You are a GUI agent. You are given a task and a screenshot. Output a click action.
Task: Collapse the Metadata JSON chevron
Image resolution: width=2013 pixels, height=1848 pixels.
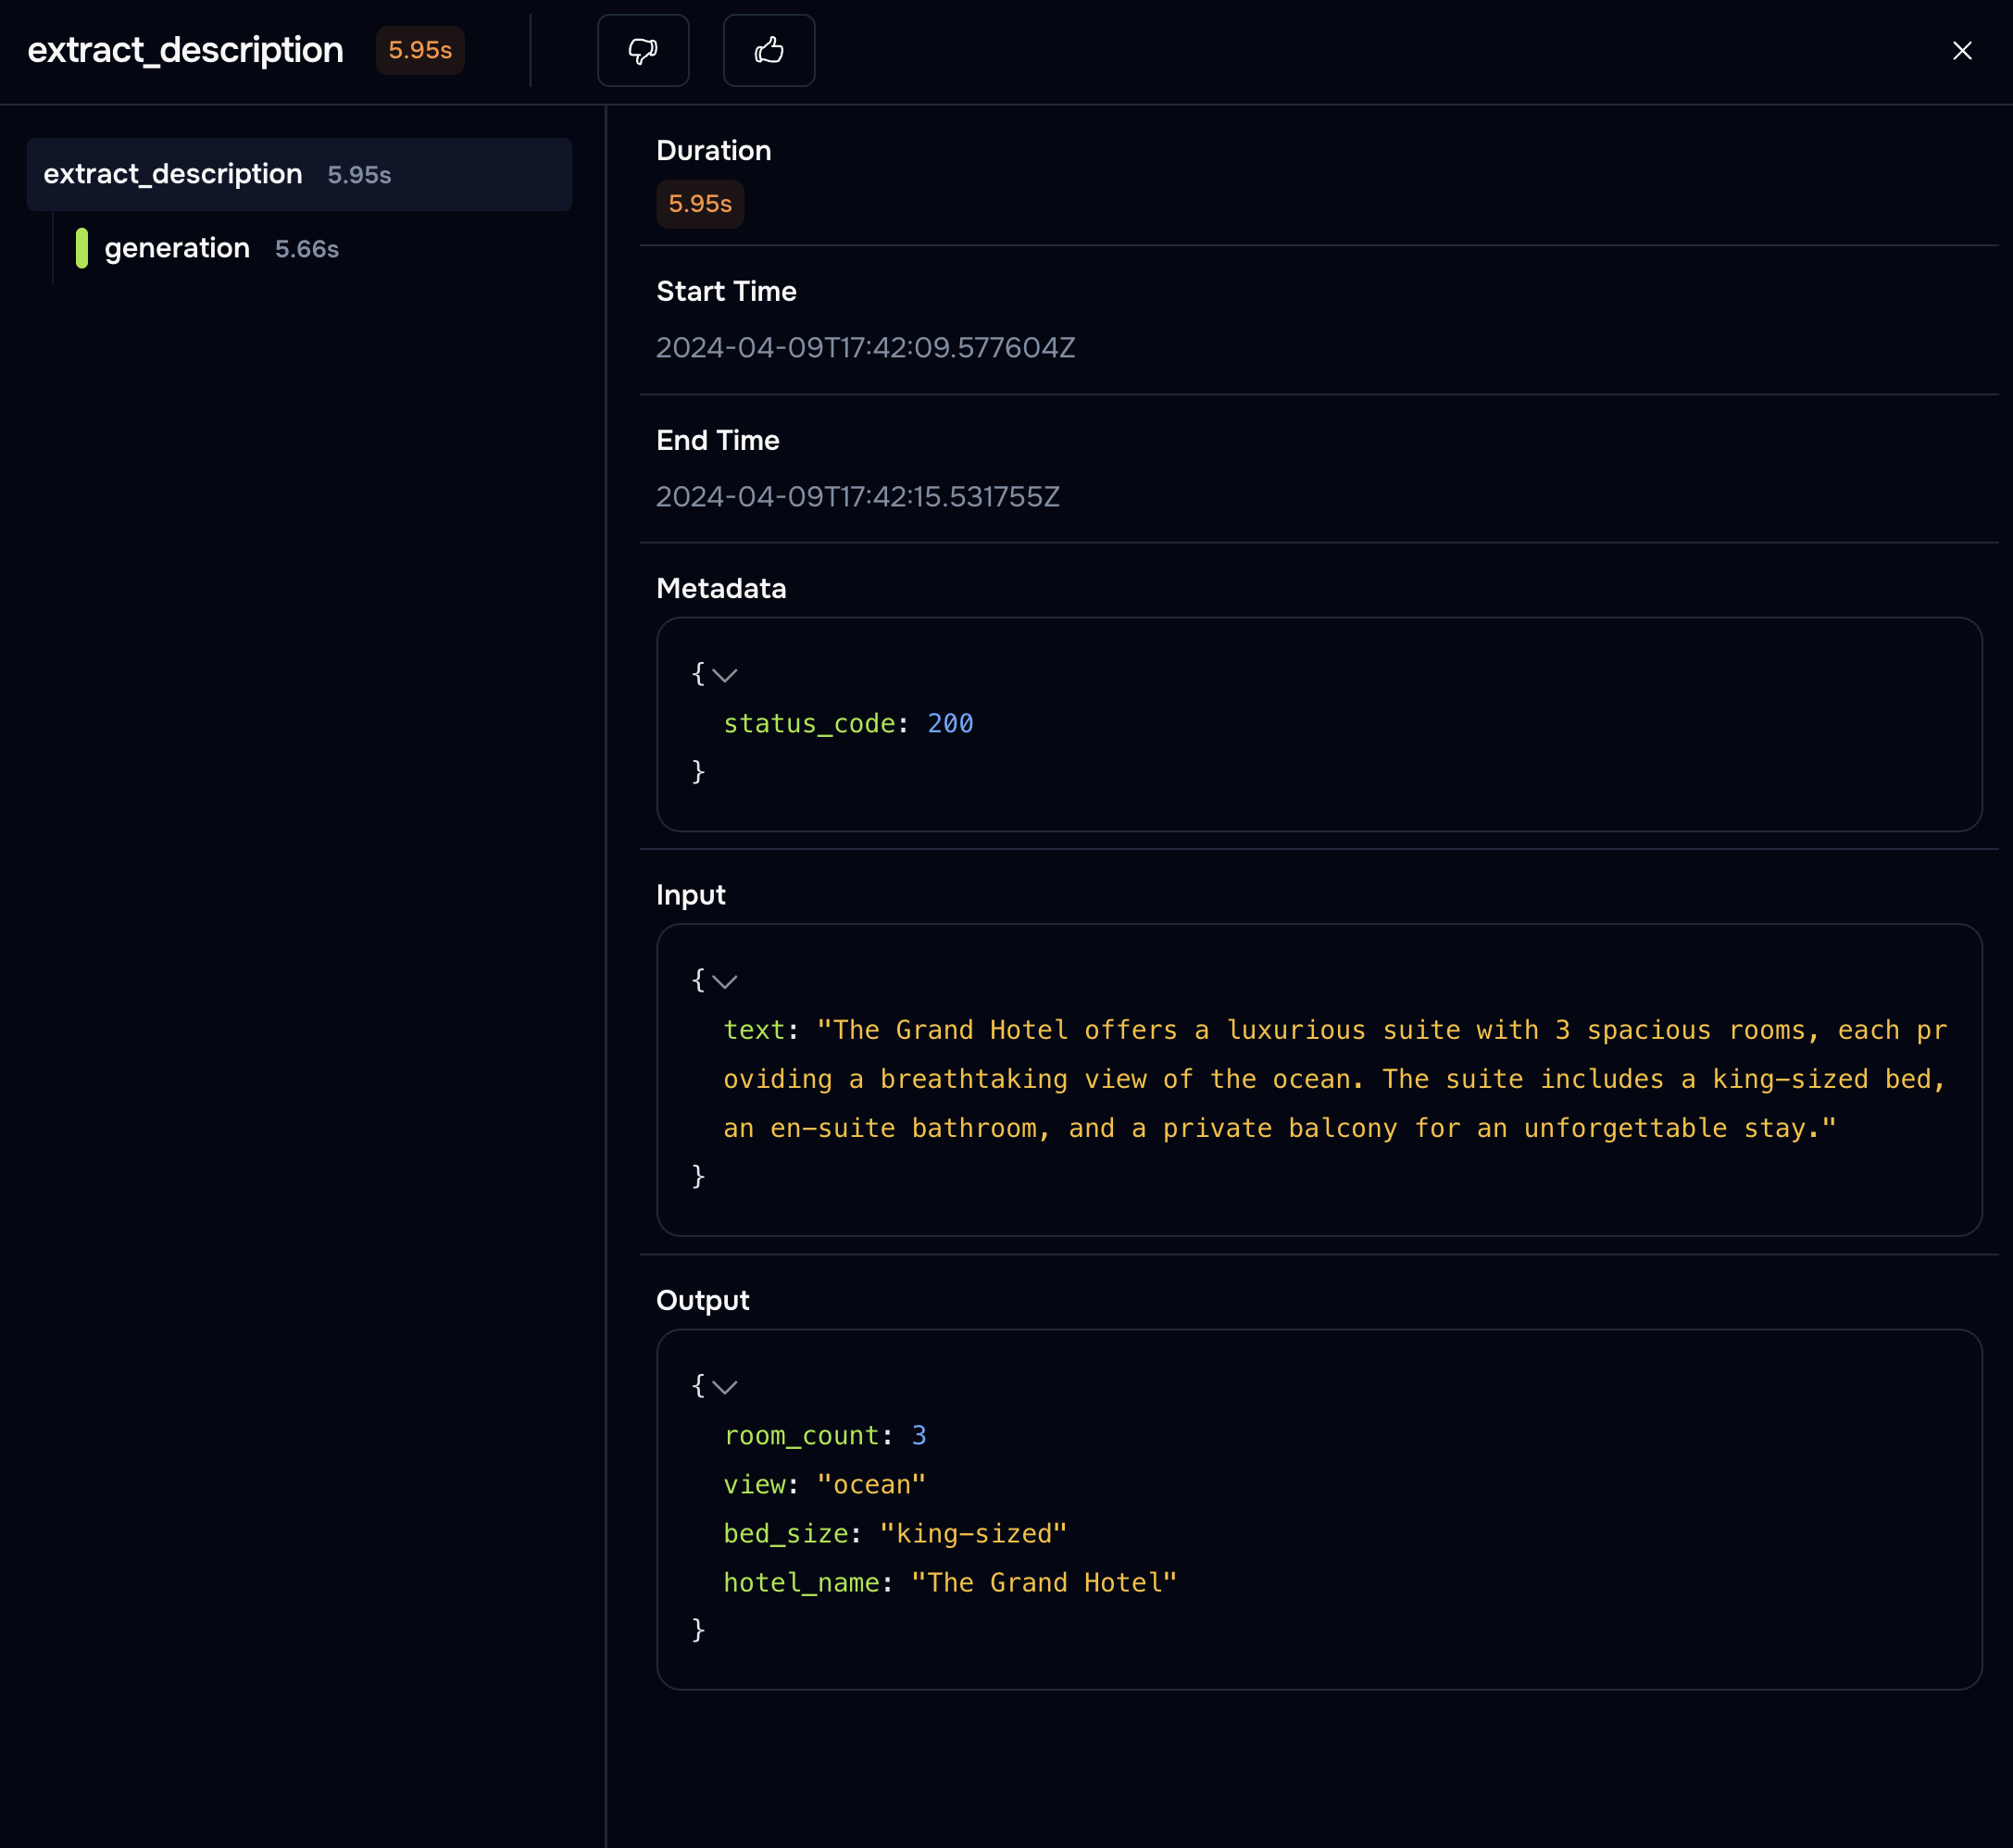coord(725,675)
